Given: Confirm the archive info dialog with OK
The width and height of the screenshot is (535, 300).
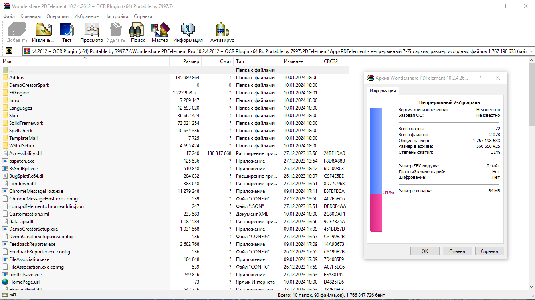Looking at the screenshot, I should click(425, 251).
